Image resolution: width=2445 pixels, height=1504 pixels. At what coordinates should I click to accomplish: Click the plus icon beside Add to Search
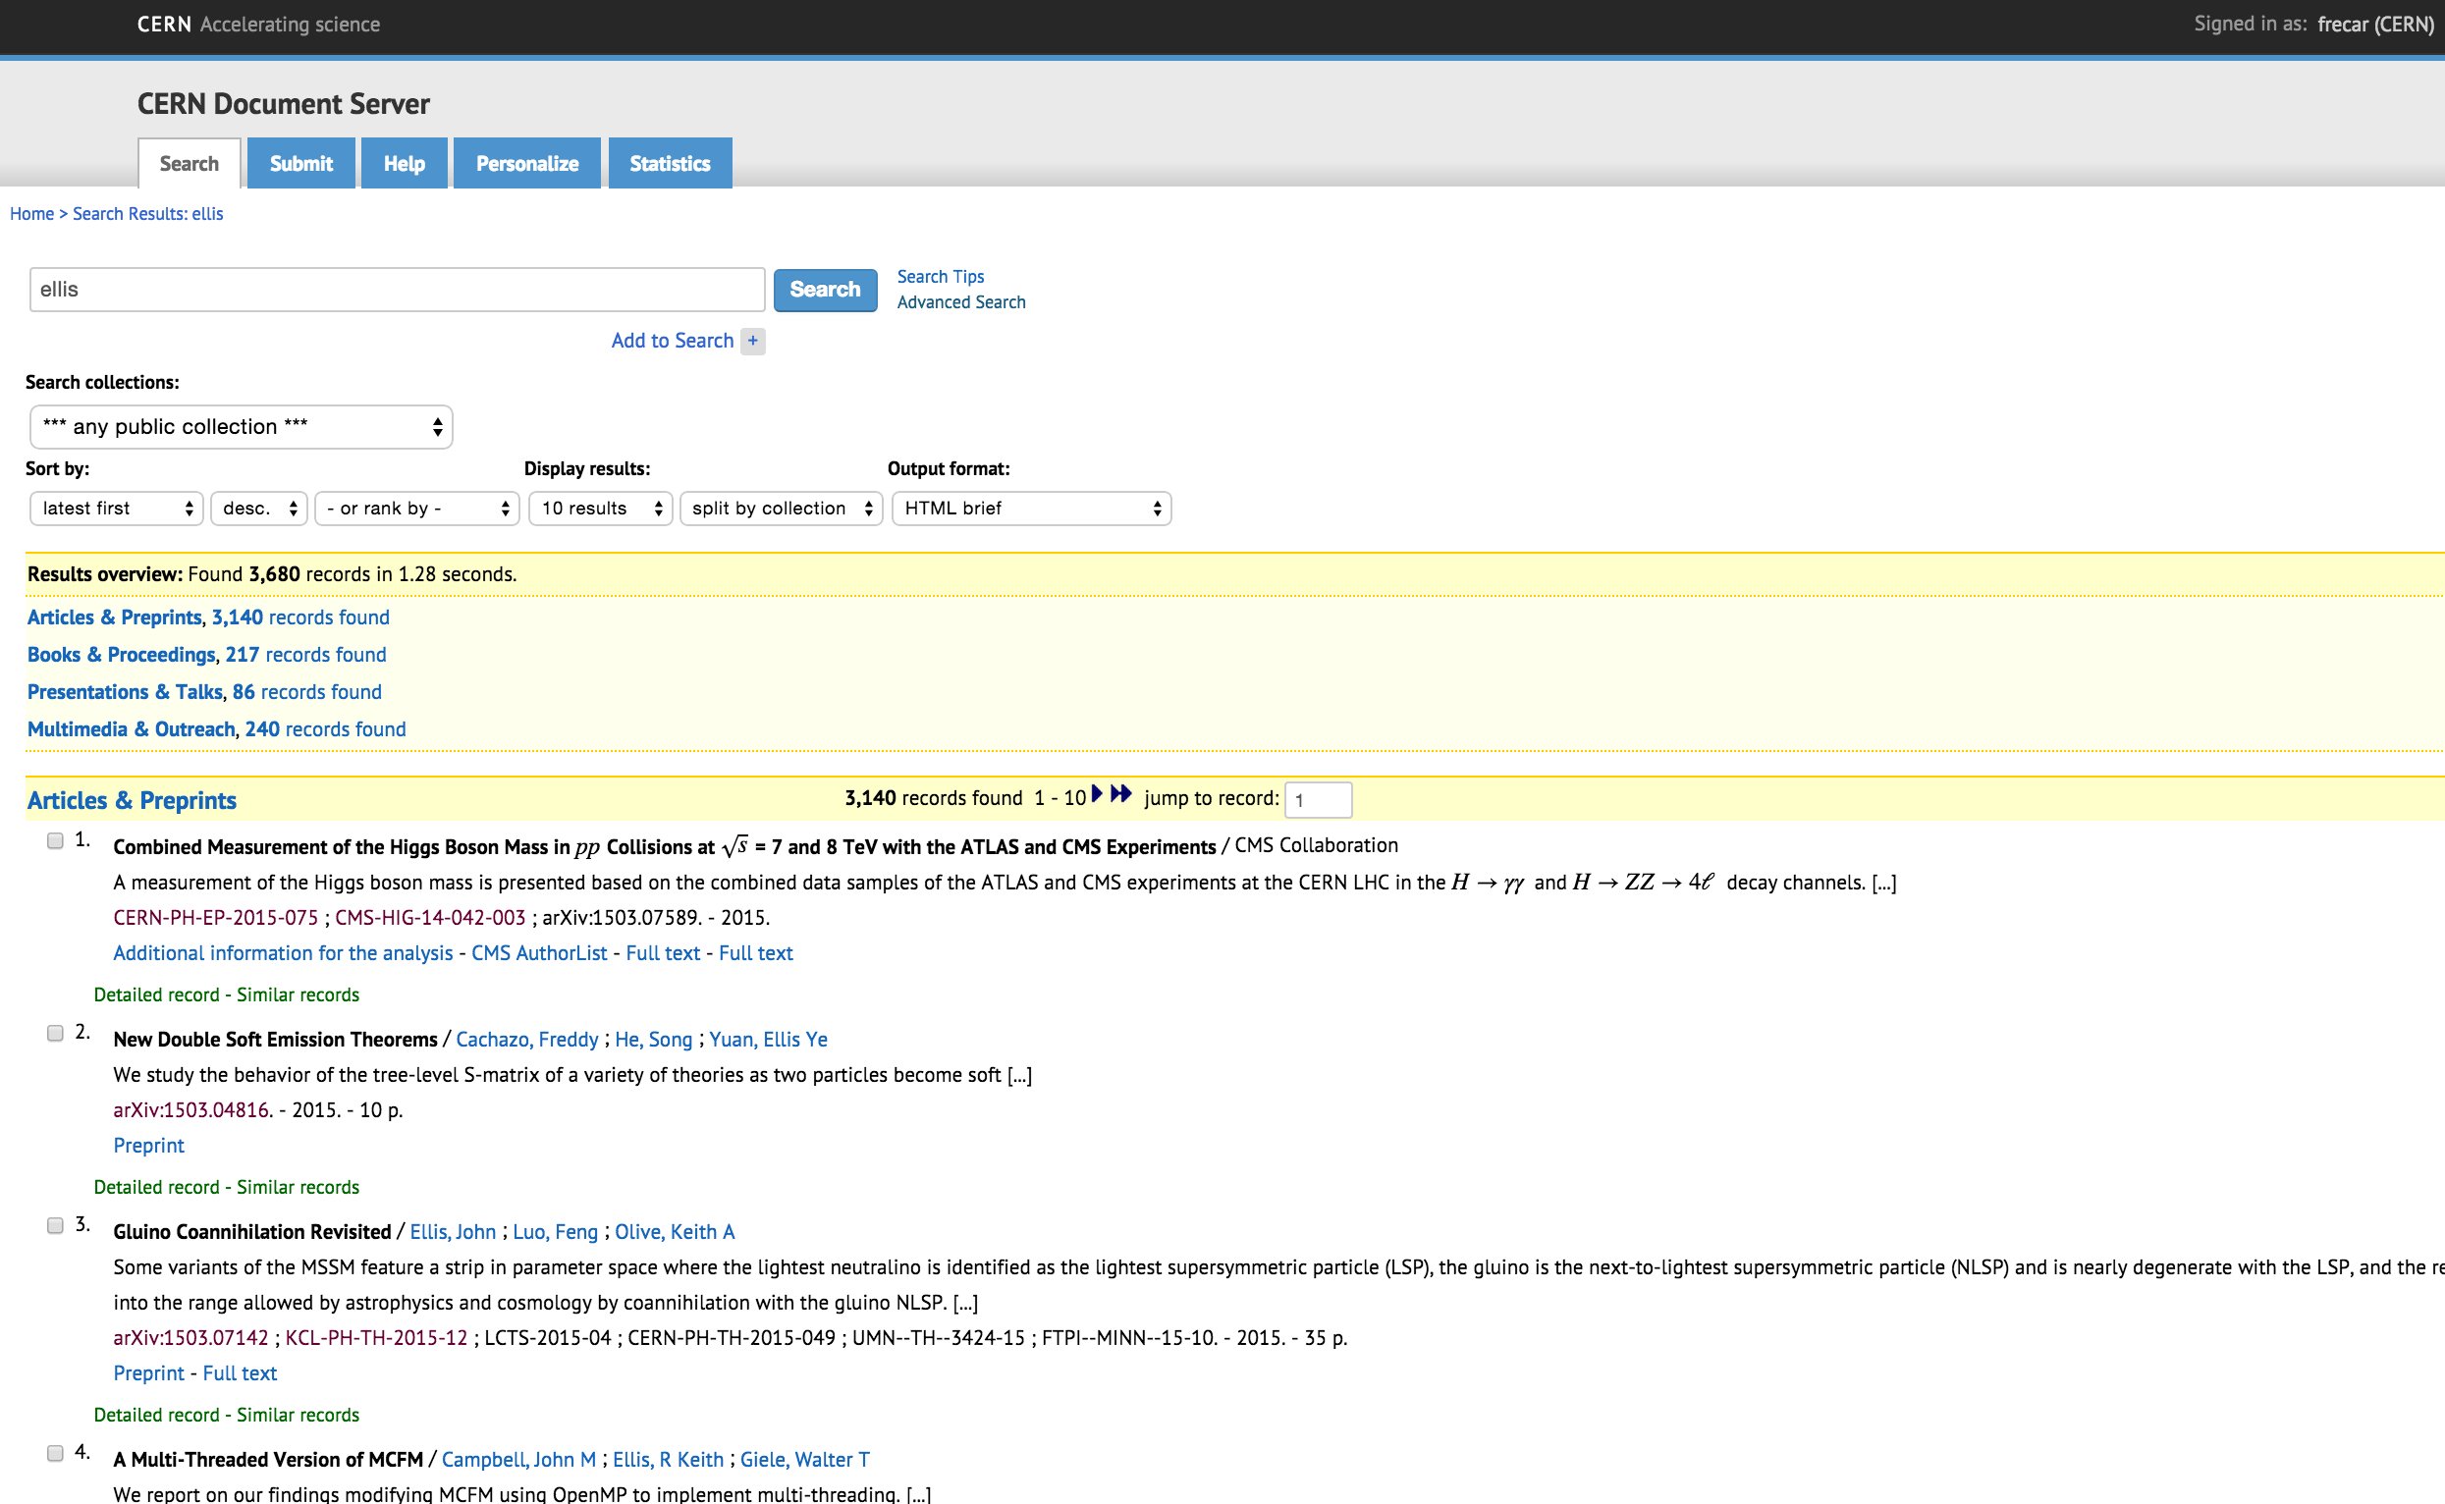tap(753, 342)
